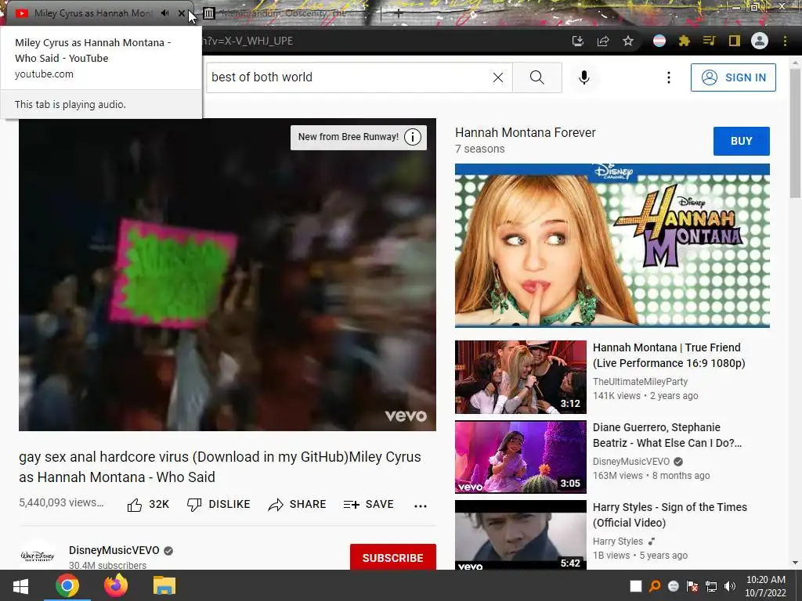802x601 pixels.
Task: Open the True Friend video thumbnail
Action: 521,377
